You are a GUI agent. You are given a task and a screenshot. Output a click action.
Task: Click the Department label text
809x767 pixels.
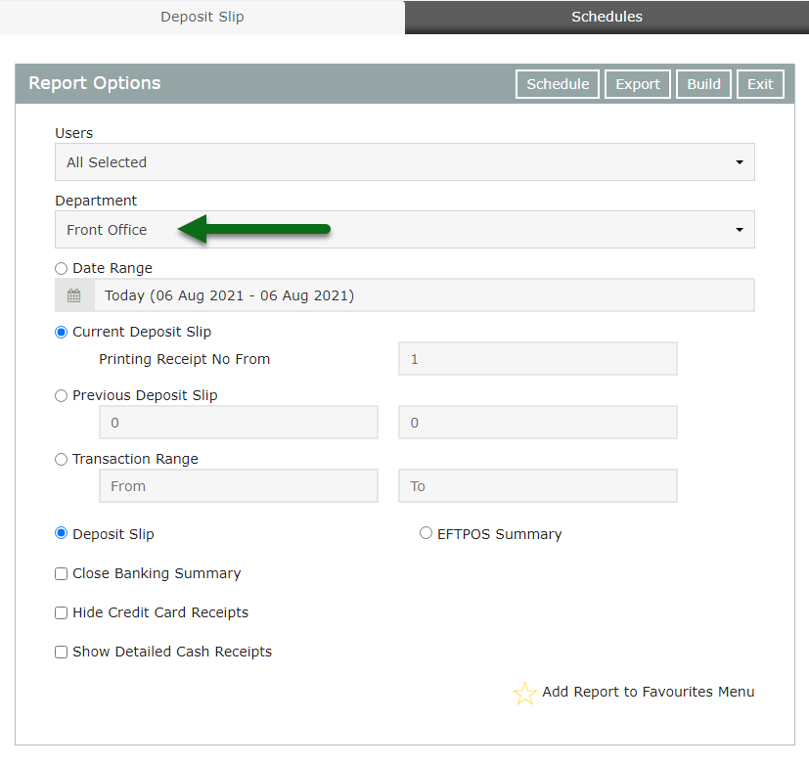(x=96, y=201)
